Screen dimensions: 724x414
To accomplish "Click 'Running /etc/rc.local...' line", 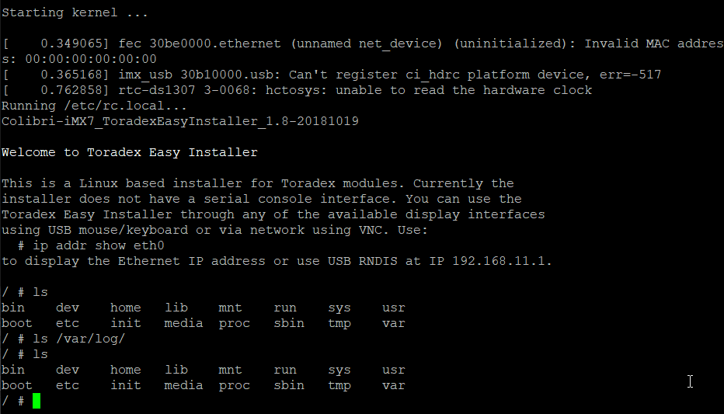I will pyautogui.click(x=94, y=106).
